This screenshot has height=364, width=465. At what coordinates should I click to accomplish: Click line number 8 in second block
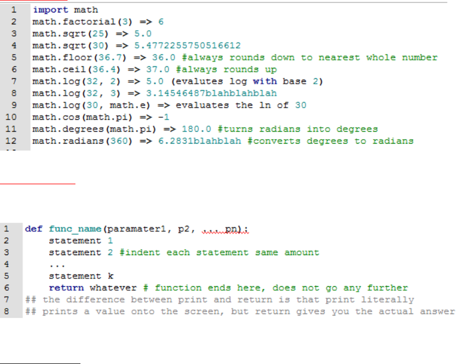(7, 311)
